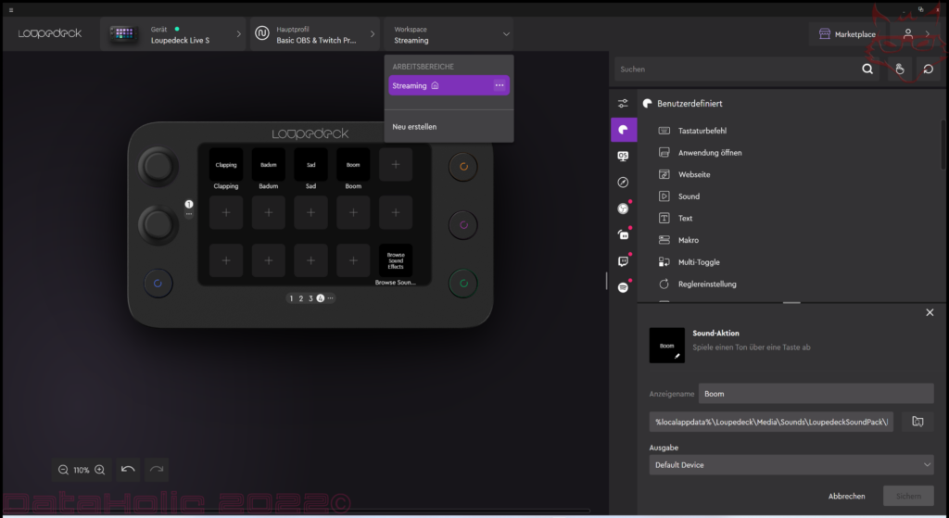Switch to touch page 1
This screenshot has width=949, height=518.
[291, 298]
